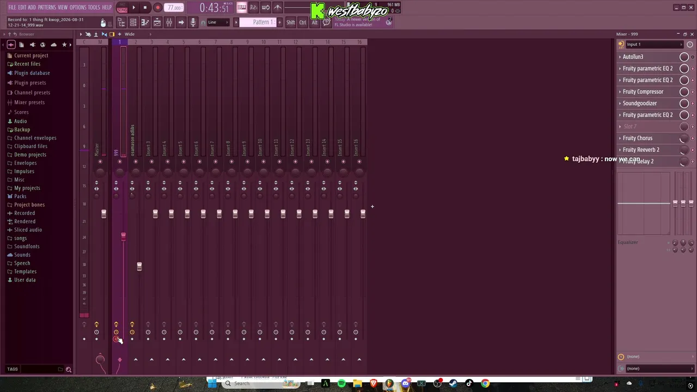Open the HELP menu
Screen dimensions: 697x392
[x=107, y=8]
